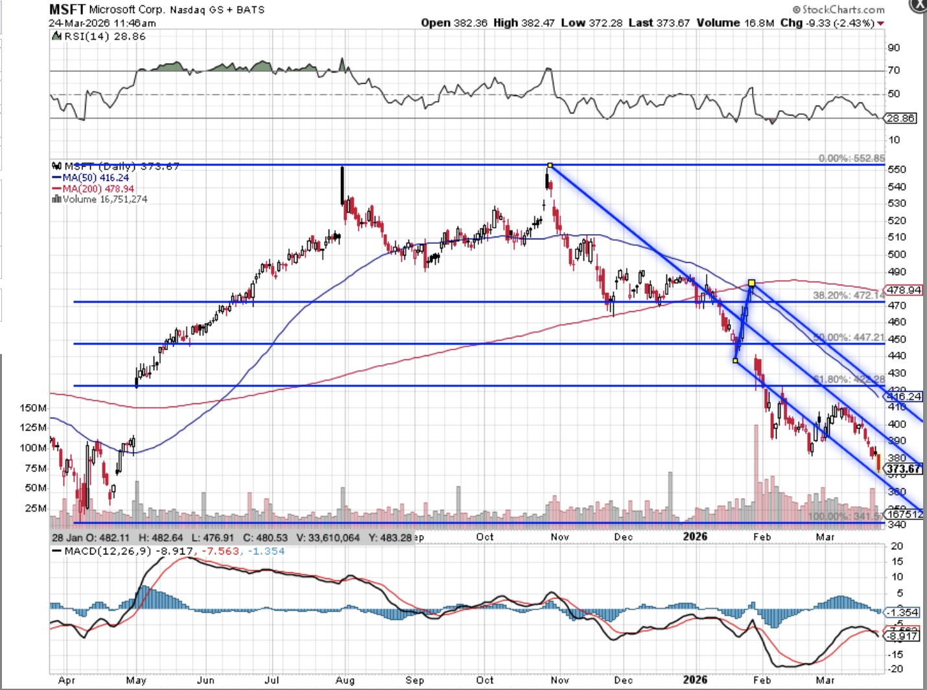Click the Volume 16.8M value in header
The height and width of the screenshot is (690, 927).
[735, 23]
